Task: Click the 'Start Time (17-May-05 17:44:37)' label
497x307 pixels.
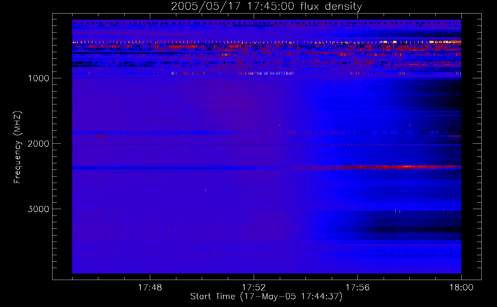Action: point(266,297)
